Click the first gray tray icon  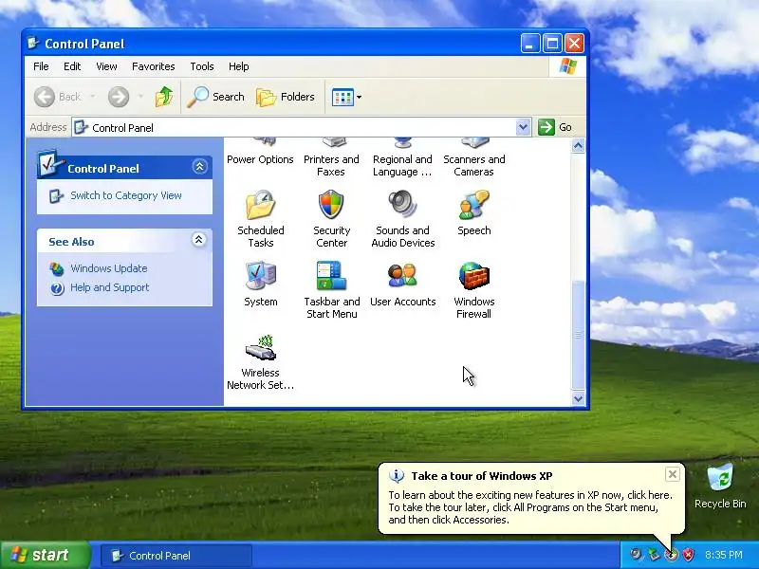[636, 555]
